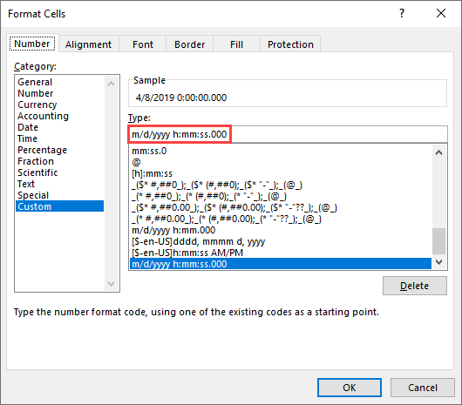This screenshot has height=405, width=462.
Task: Click the Type format code field
Action: pos(288,134)
